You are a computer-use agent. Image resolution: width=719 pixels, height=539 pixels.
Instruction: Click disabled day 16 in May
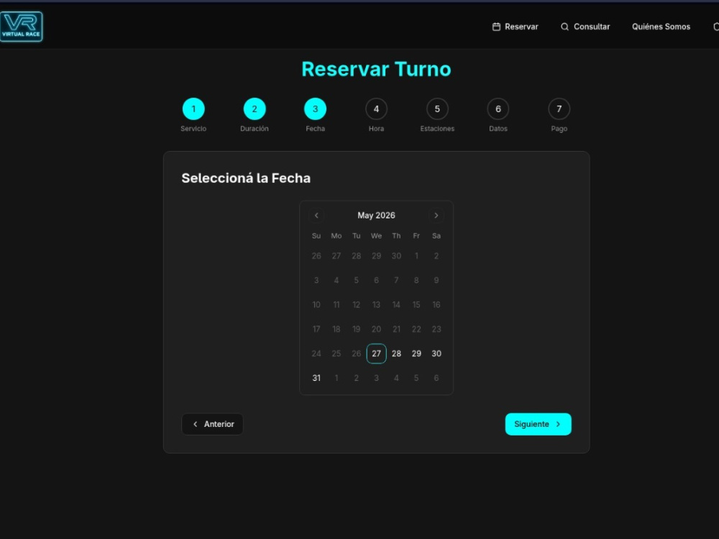click(436, 305)
